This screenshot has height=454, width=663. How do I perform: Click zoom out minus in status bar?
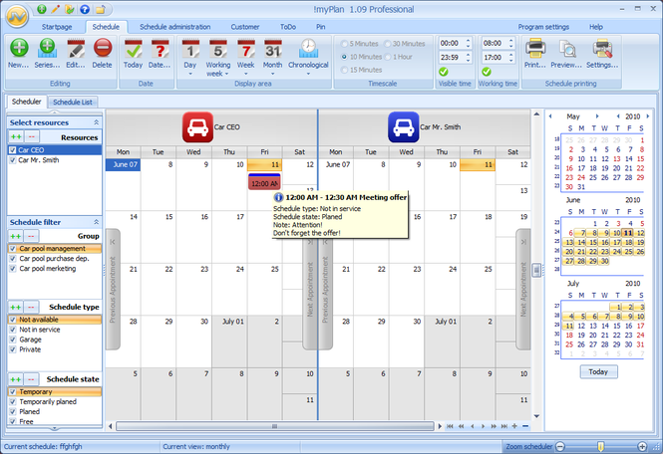(560, 446)
